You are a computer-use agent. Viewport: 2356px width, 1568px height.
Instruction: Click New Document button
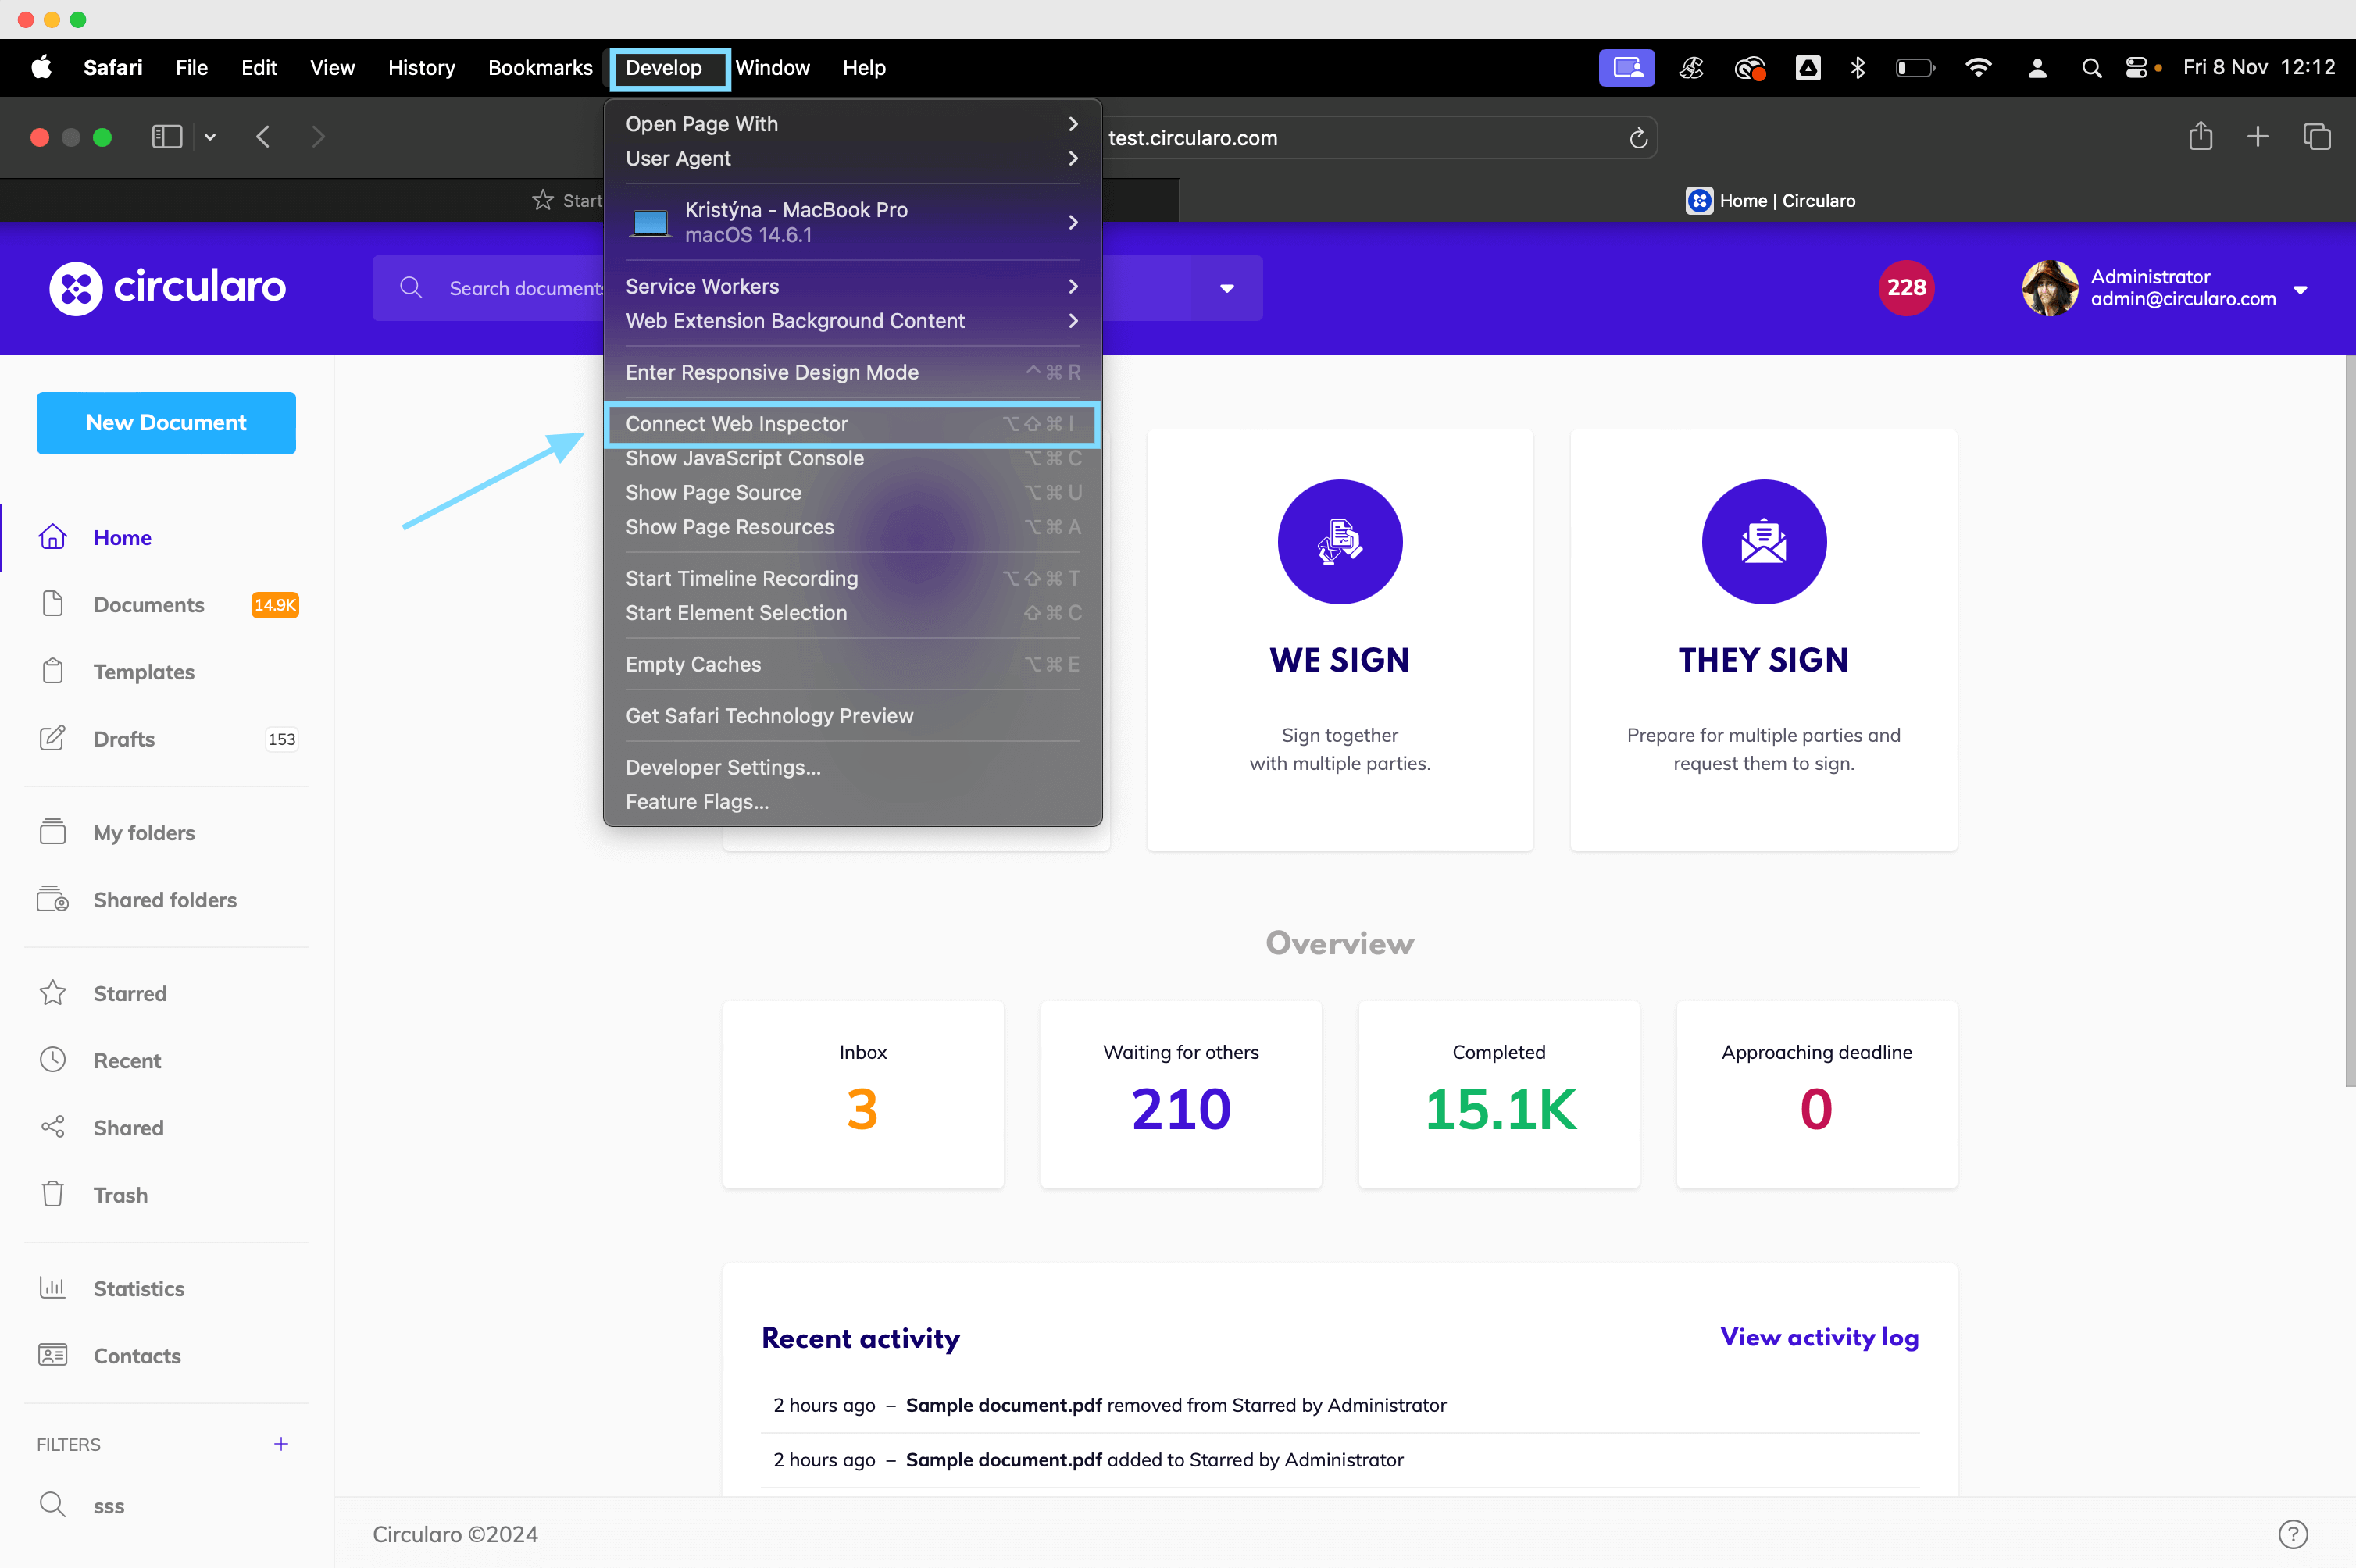[x=165, y=422]
